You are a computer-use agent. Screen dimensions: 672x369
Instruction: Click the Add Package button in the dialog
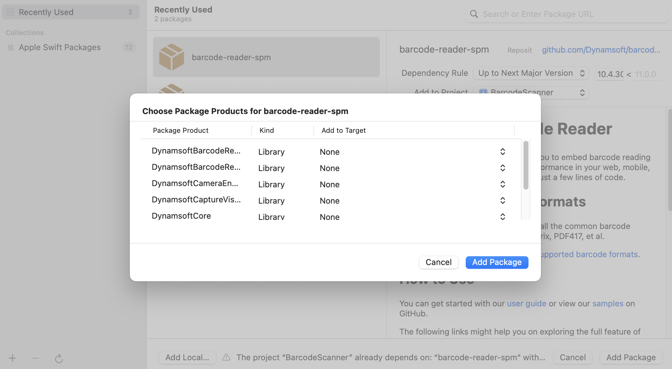pos(496,262)
